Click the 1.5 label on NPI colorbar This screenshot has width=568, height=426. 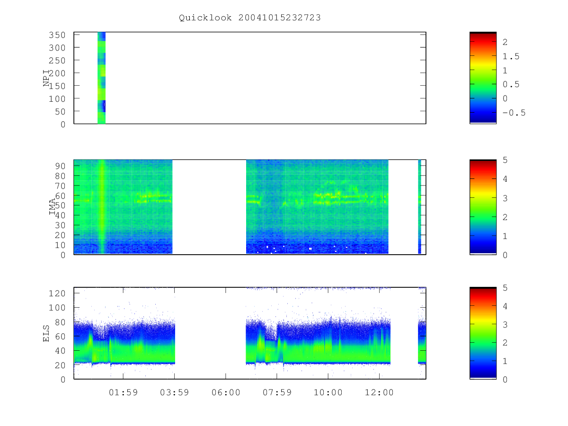coord(511,56)
